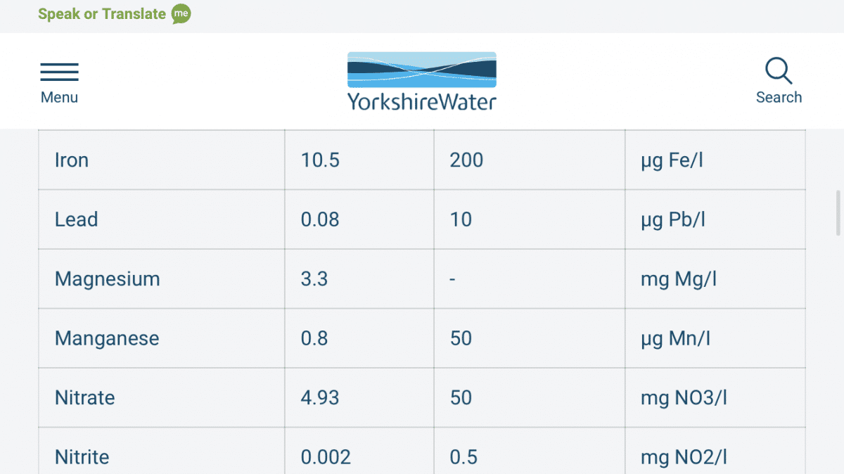
Task: Click the green 'me' speech bubble icon
Action: 181,13
